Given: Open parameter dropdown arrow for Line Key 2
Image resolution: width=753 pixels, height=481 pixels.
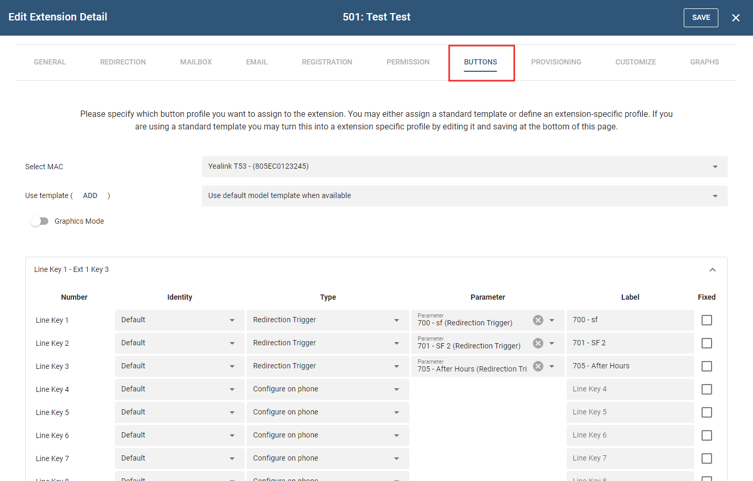Looking at the screenshot, I should (x=552, y=343).
